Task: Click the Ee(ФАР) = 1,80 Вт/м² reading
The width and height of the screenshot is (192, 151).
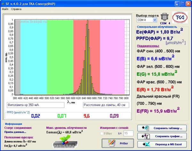Action: (160, 31)
